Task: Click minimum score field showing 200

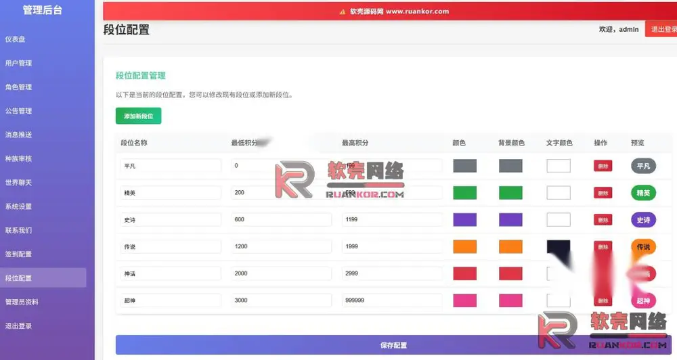Action: click(281, 192)
